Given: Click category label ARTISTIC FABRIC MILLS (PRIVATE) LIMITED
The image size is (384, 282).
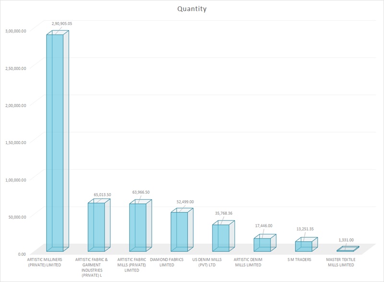Looking at the screenshot, I should click(x=132, y=265).
